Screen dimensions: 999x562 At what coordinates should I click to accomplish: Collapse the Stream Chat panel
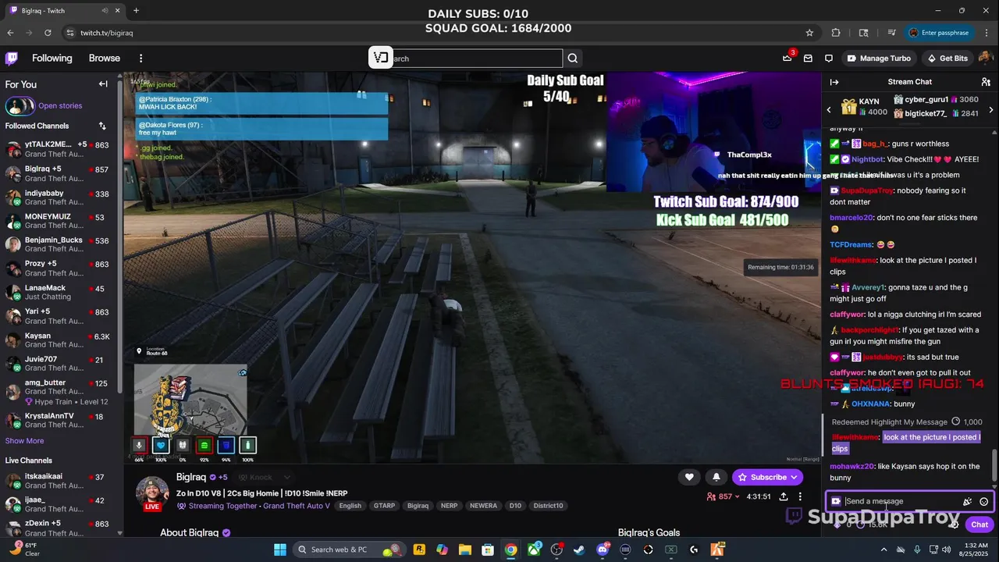click(x=834, y=82)
